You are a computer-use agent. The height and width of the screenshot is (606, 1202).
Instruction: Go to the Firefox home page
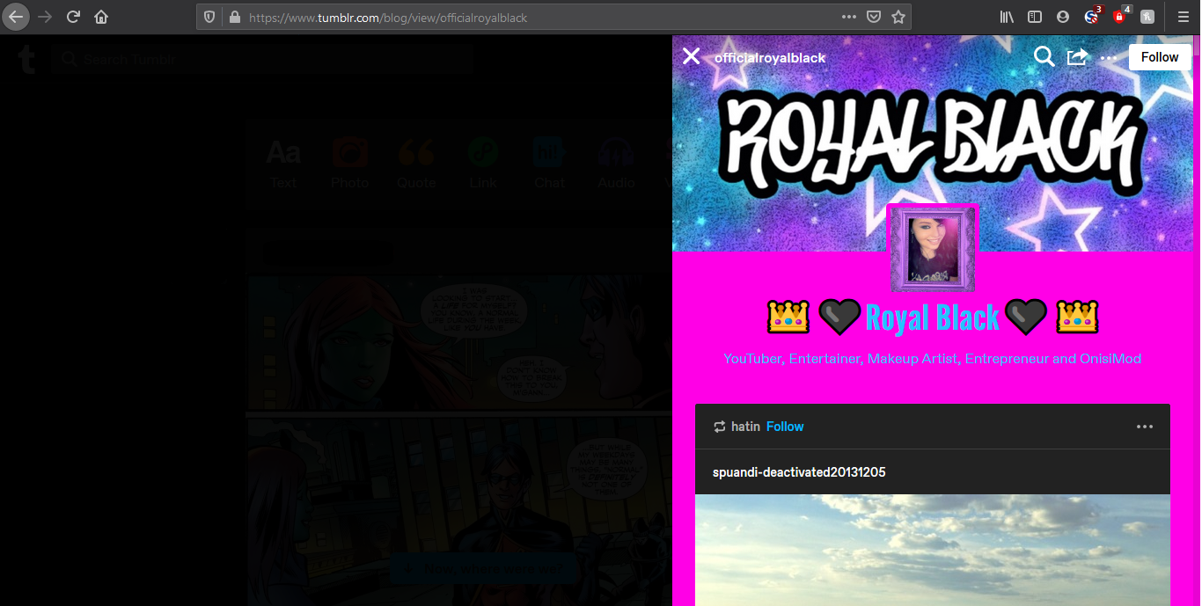101,17
